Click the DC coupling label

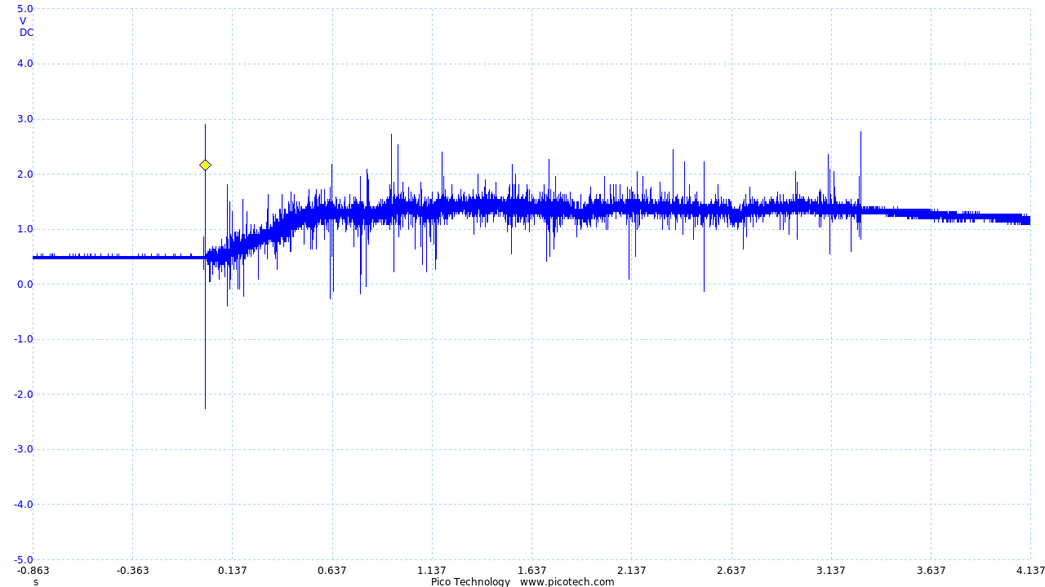(27, 33)
